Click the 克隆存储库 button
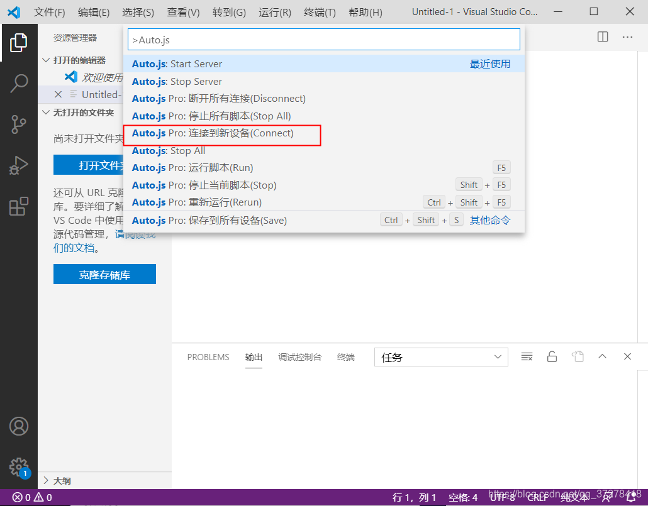The image size is (648, 506). 104,274
